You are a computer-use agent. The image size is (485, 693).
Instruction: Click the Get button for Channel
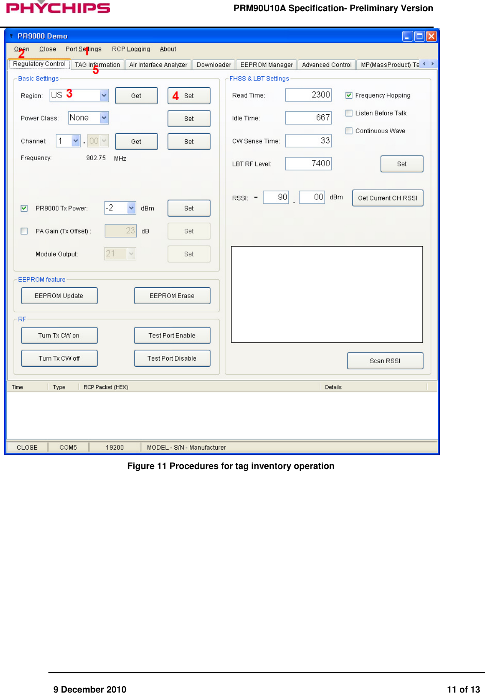136,142
